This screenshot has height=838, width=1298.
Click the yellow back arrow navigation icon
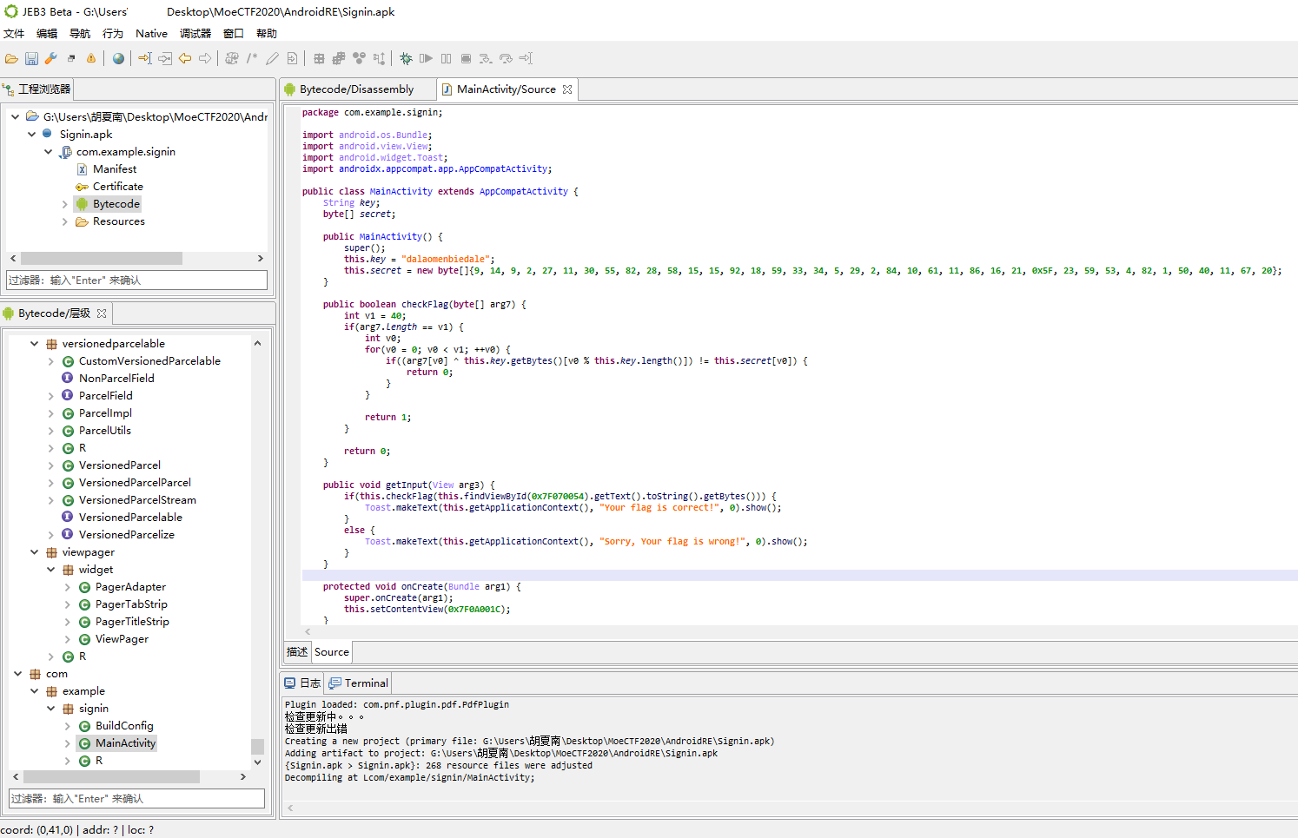tap(185, 59)
